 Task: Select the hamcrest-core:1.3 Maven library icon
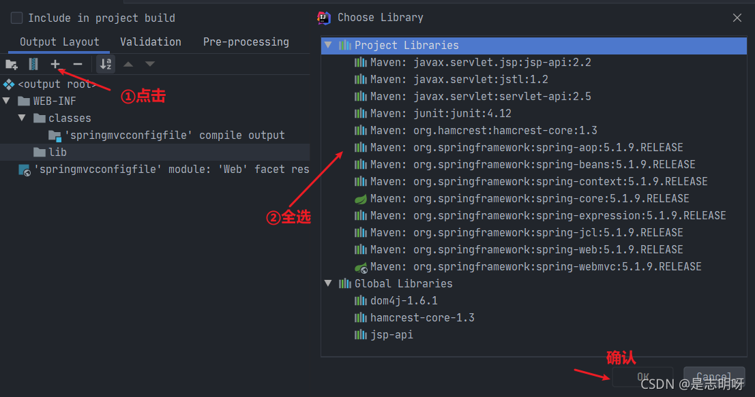[361, 130]
